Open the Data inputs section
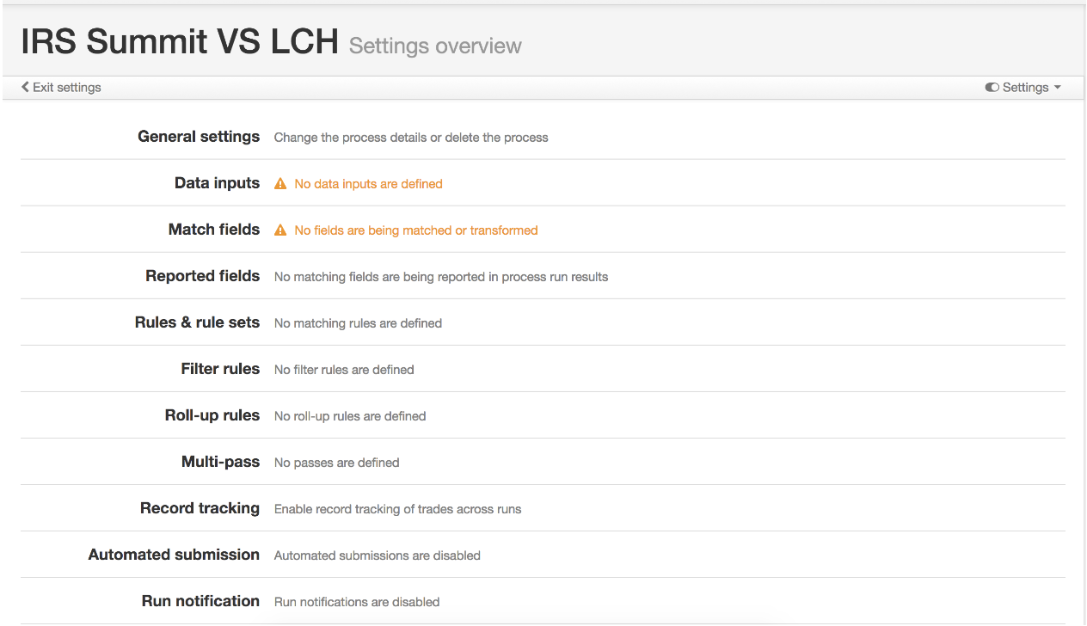 click(217, 183)
